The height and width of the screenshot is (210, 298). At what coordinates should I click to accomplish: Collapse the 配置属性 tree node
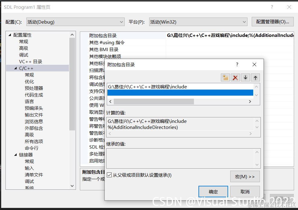10,35
